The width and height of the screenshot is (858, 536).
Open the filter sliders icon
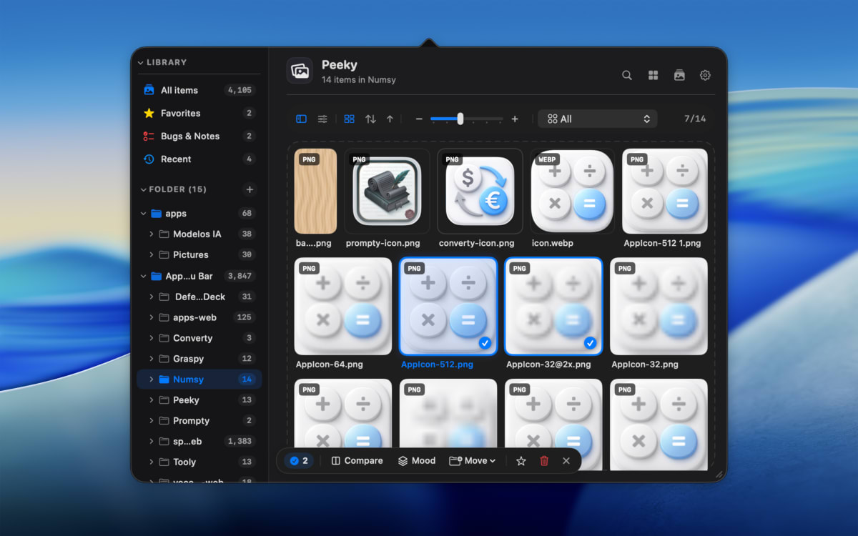(x=322, y=119)
